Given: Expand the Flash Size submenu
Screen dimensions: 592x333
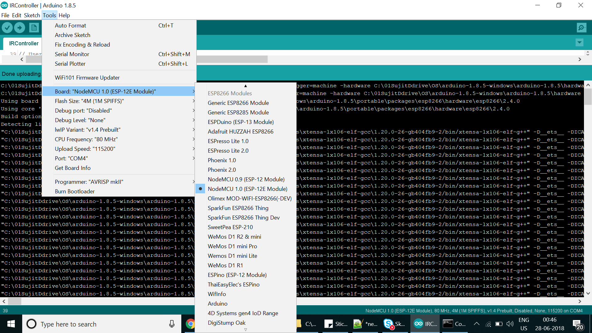Looking at the screenshot, I should coord(89,101).
